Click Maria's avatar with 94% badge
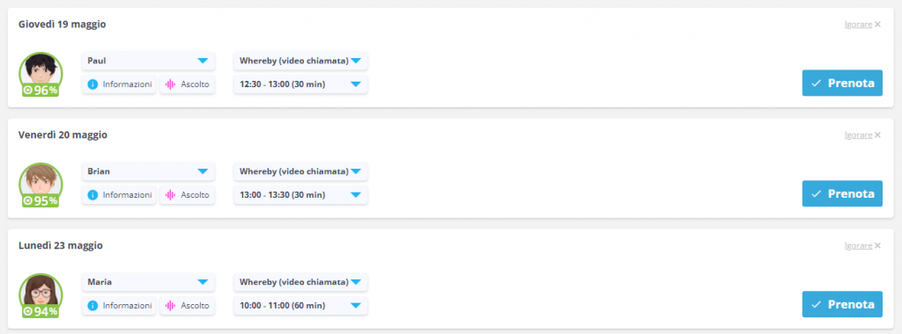Viewport: 902px width, 334px height. pyautogui.click(x=41, y=295)
